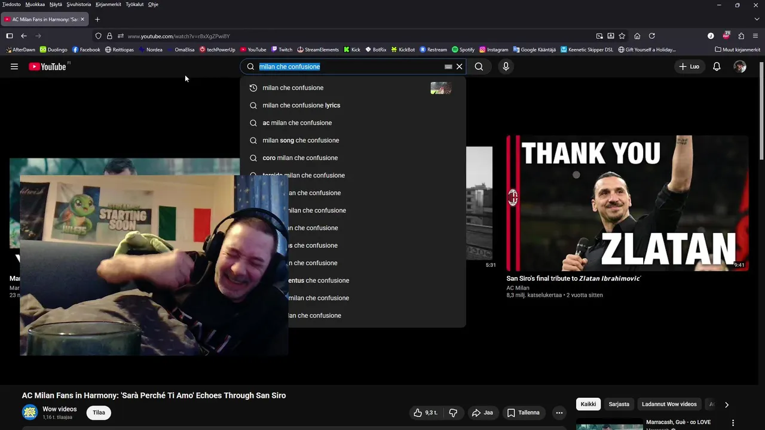
Task: Open the Restream bookmark
Action: (433, 50)
